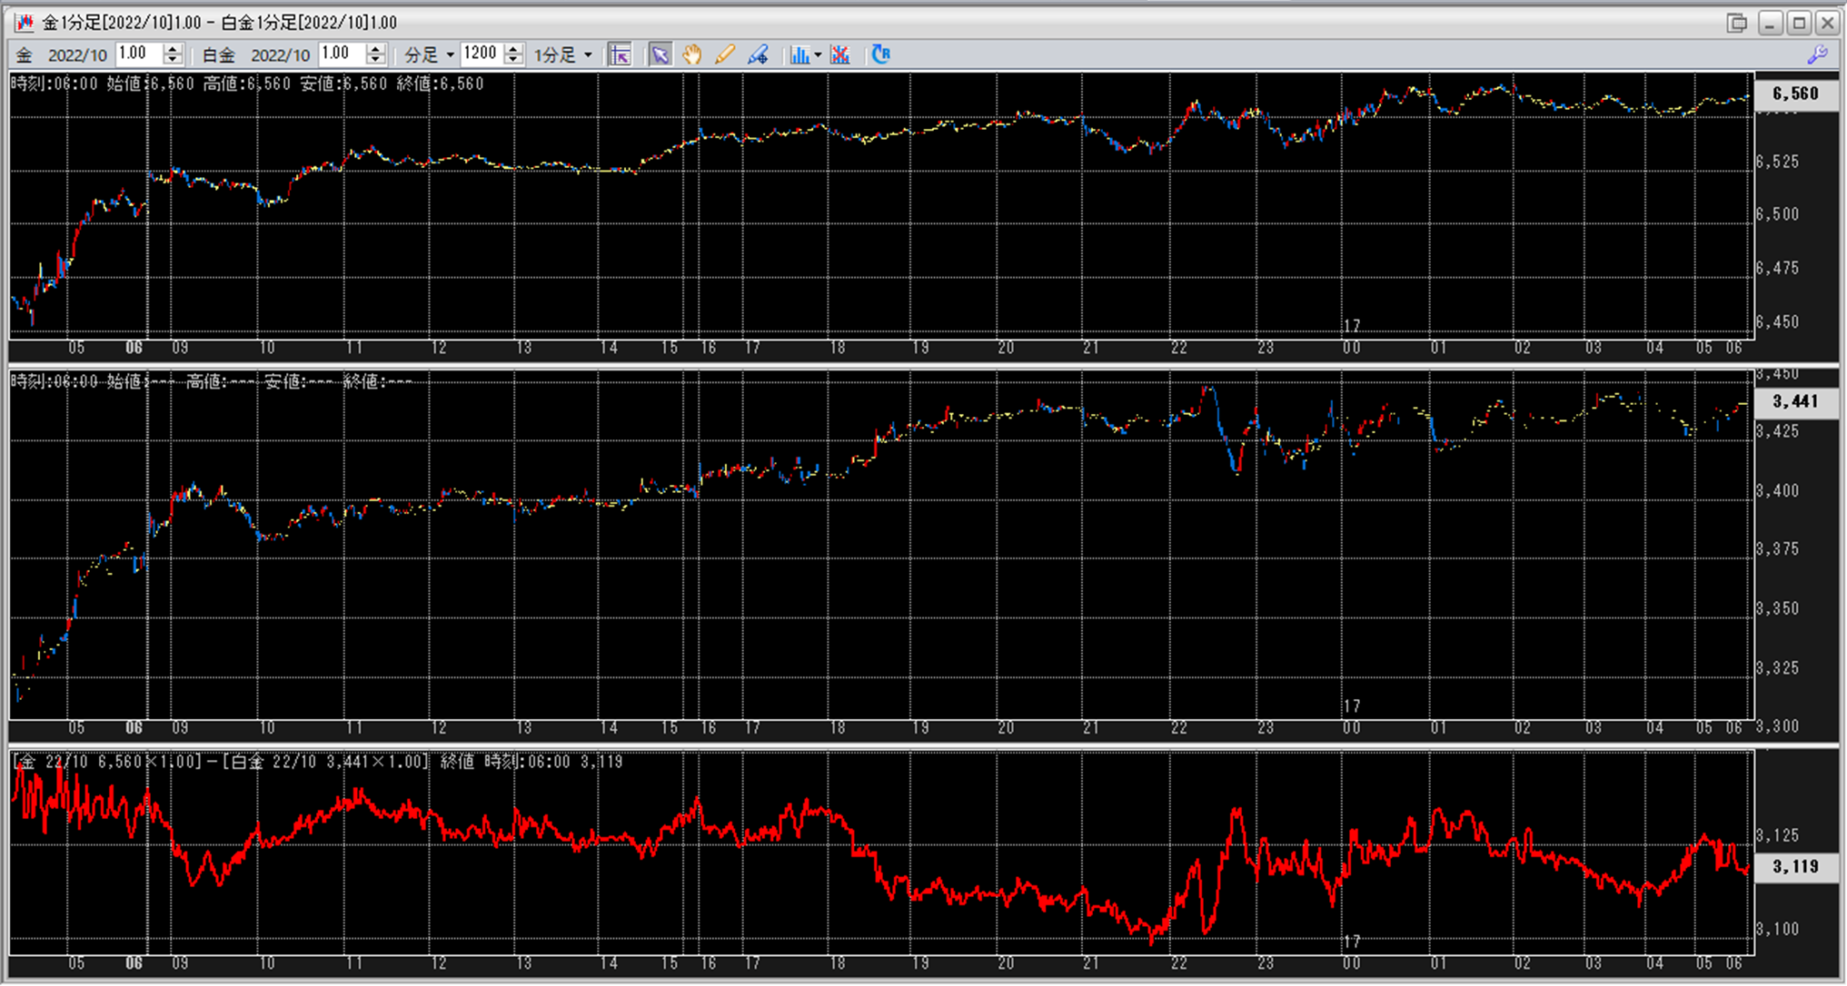Select the arrow pointer tool

(660, 55)
